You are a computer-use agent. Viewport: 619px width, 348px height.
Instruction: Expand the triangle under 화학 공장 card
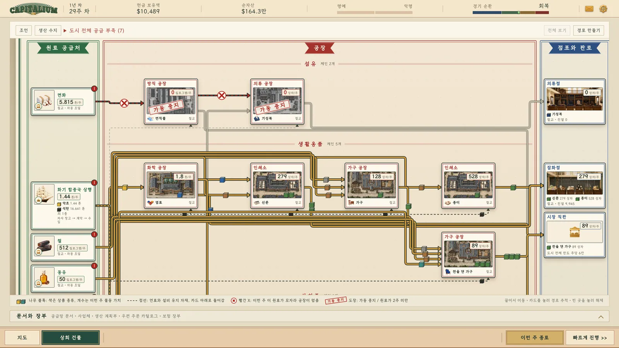click(191, 210)
